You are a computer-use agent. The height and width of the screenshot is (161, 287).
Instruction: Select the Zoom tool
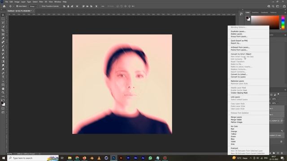point(3,93)
